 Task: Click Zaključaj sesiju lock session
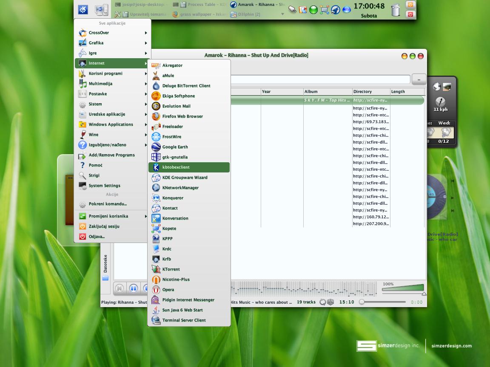point(112,226)
